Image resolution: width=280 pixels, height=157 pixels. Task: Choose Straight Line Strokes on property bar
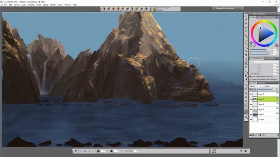(84, 151)
